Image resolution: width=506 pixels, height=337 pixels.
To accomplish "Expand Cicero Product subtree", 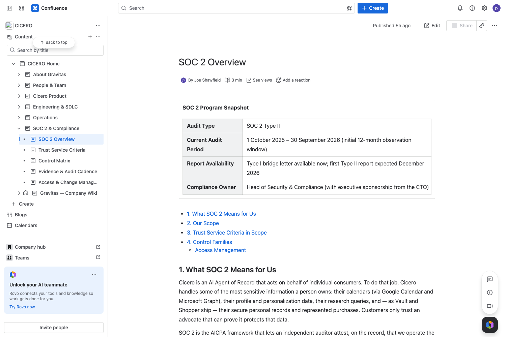I will pyautogui.click(x=19, y=96).
